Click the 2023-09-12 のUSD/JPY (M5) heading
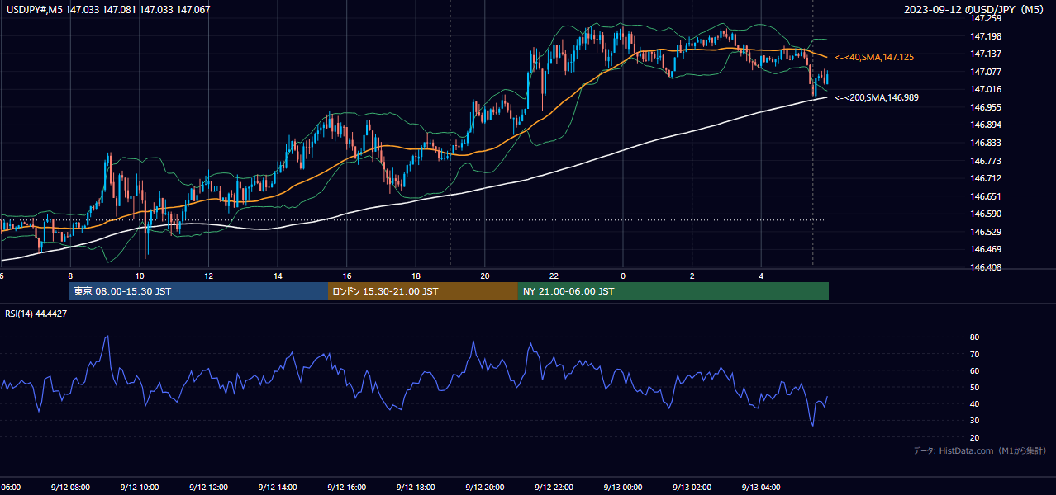Screen dimensions: 1056x495 click(973, 10)
